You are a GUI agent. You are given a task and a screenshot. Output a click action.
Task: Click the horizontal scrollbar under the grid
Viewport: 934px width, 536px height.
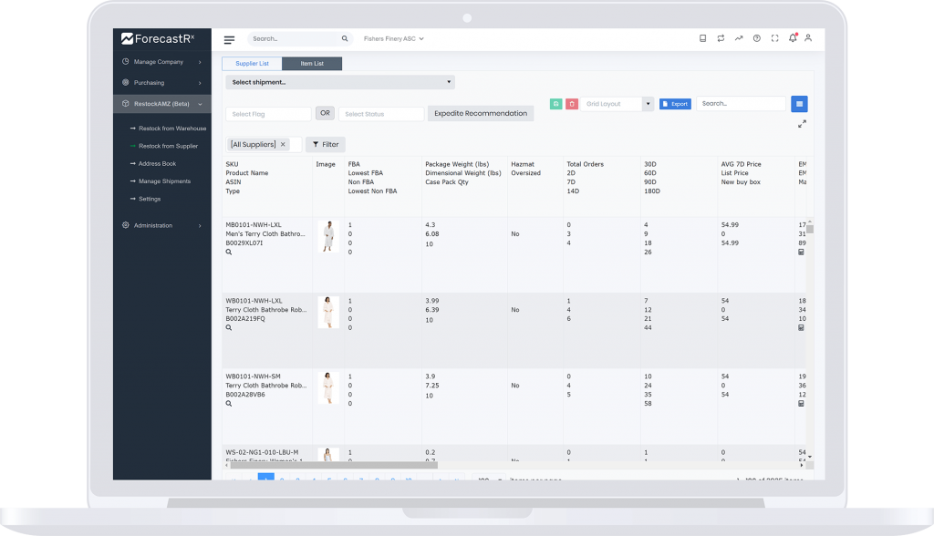tap(347, 464)
